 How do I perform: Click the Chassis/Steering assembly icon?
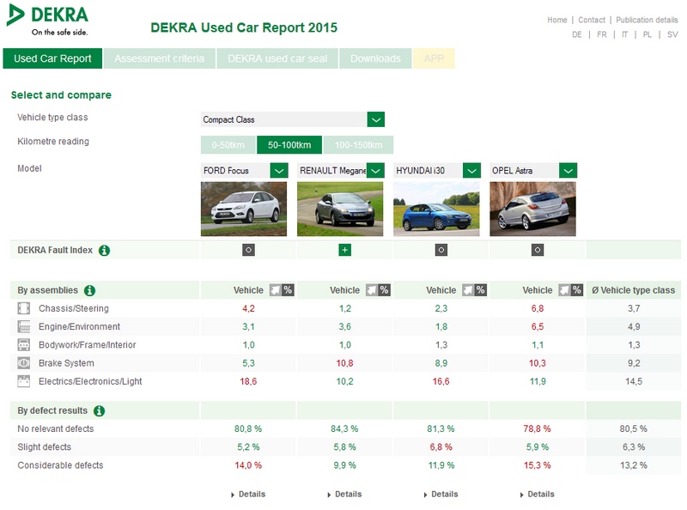tap(24, 308)
